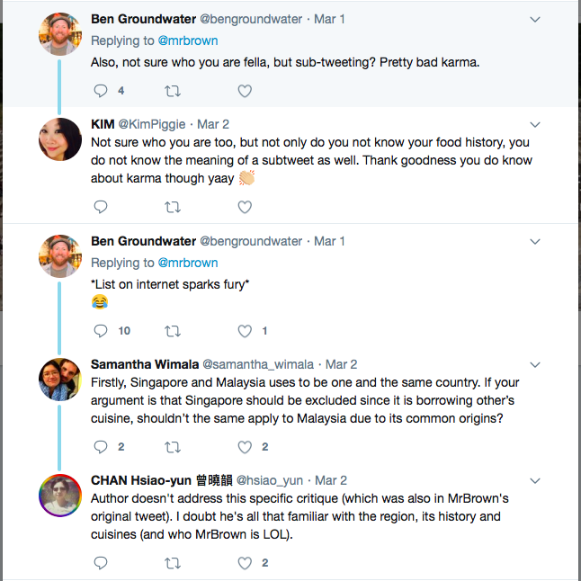
Task: Like Ben Groundwater's sub-tweeting tweet
Action: (245, 91)
